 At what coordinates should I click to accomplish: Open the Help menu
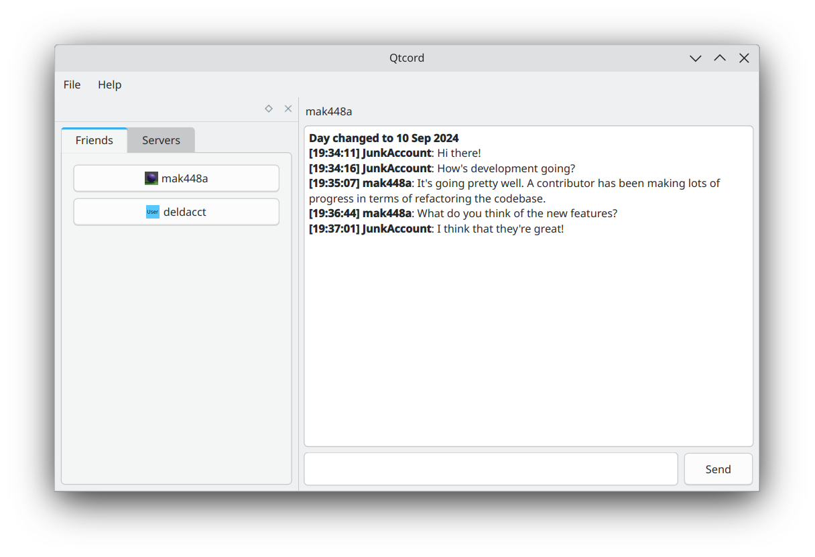coord(109,84)
